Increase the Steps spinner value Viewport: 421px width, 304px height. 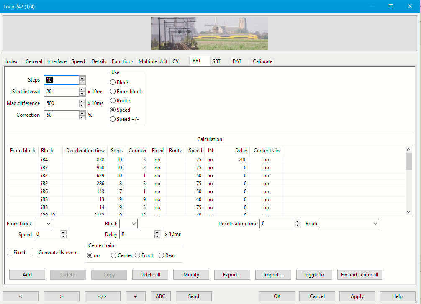point(82,78)
